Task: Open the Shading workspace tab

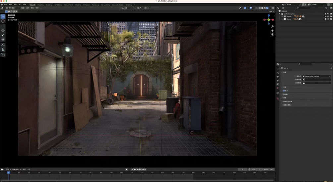Action: pos(78,5)
